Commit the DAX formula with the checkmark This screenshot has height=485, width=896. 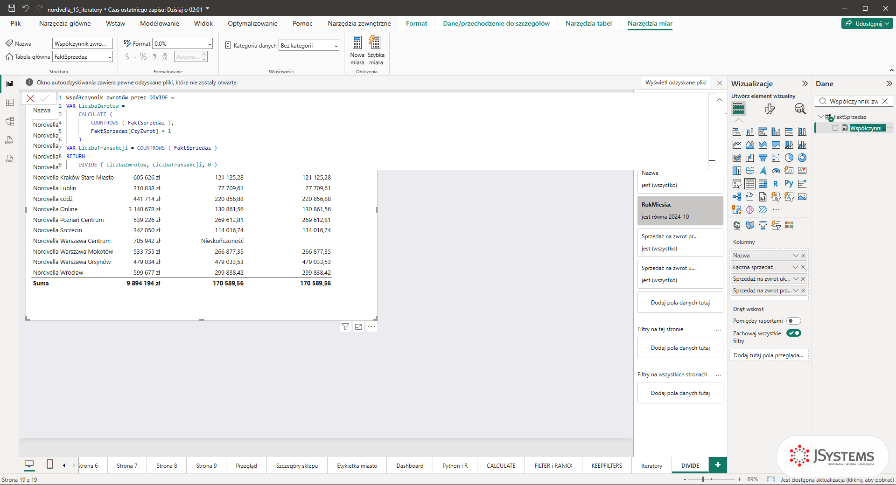click(44, 98)
